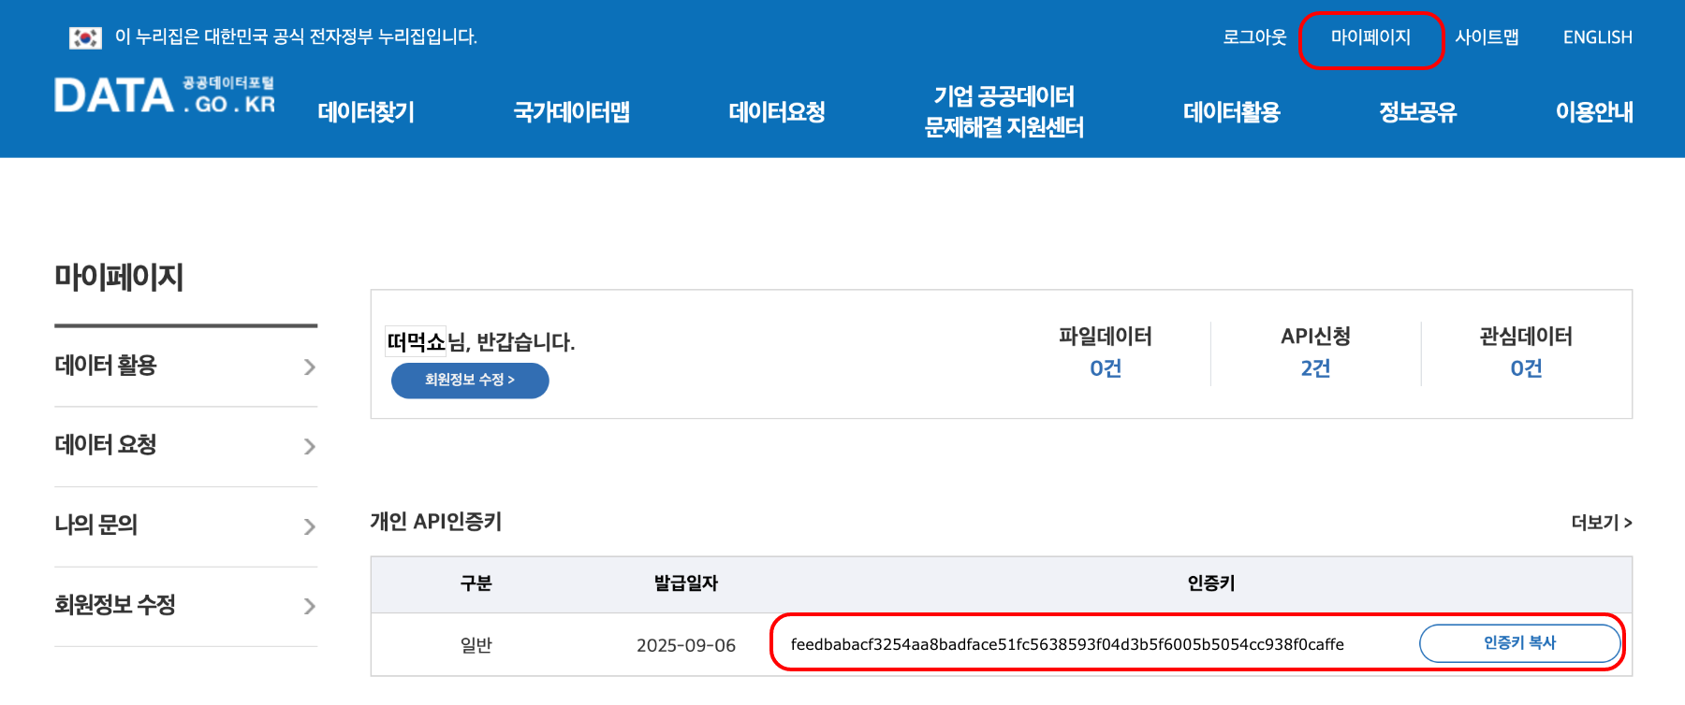Expand the 데이터 요청 sidebar chevron

tap(310, 446)
